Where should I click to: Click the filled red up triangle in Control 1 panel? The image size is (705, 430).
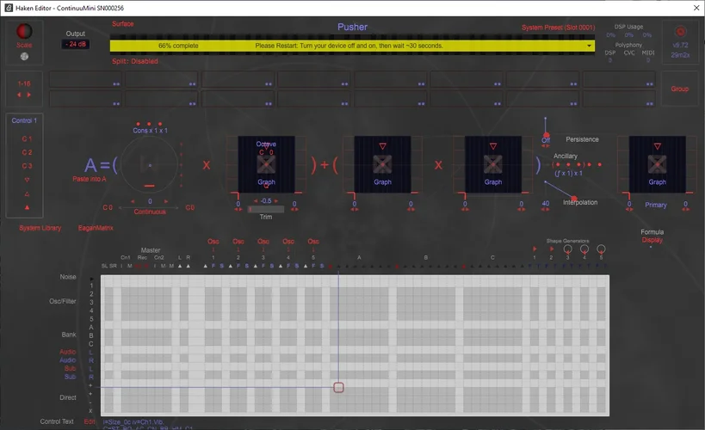tap(27, 207)
